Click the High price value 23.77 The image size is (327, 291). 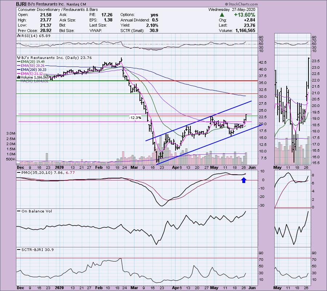pyautogui.click(x=46, y=20)
